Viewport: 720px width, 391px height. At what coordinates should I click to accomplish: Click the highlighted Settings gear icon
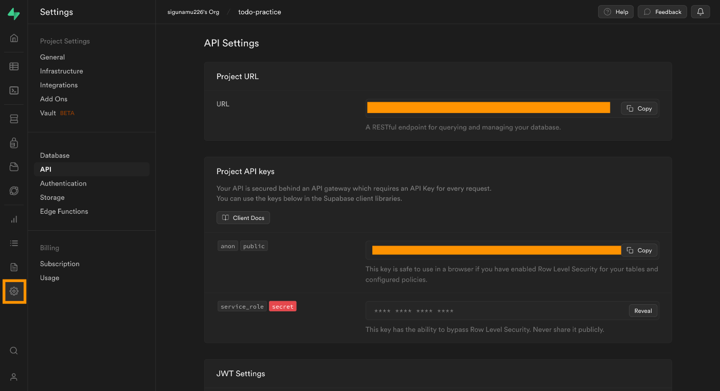click(x=14, y=291)
